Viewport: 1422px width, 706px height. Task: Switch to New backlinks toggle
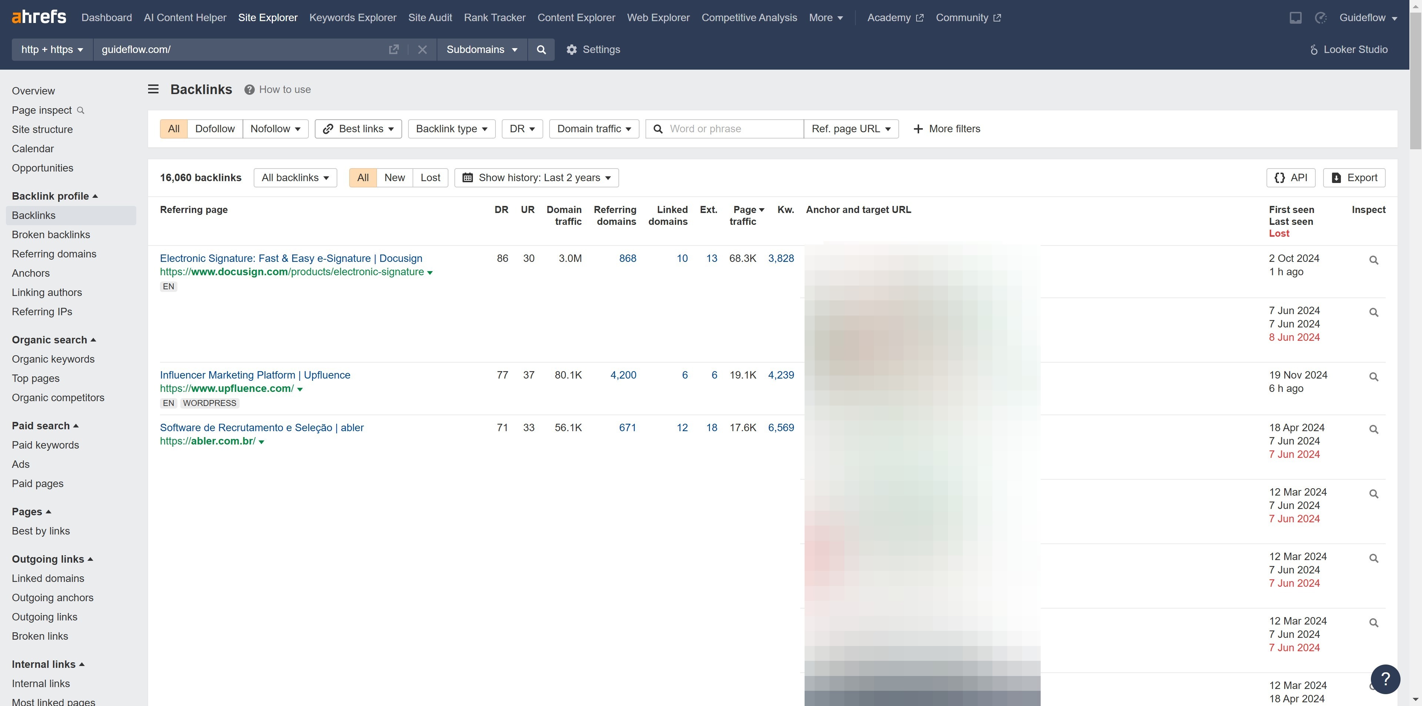click(394, 178)
